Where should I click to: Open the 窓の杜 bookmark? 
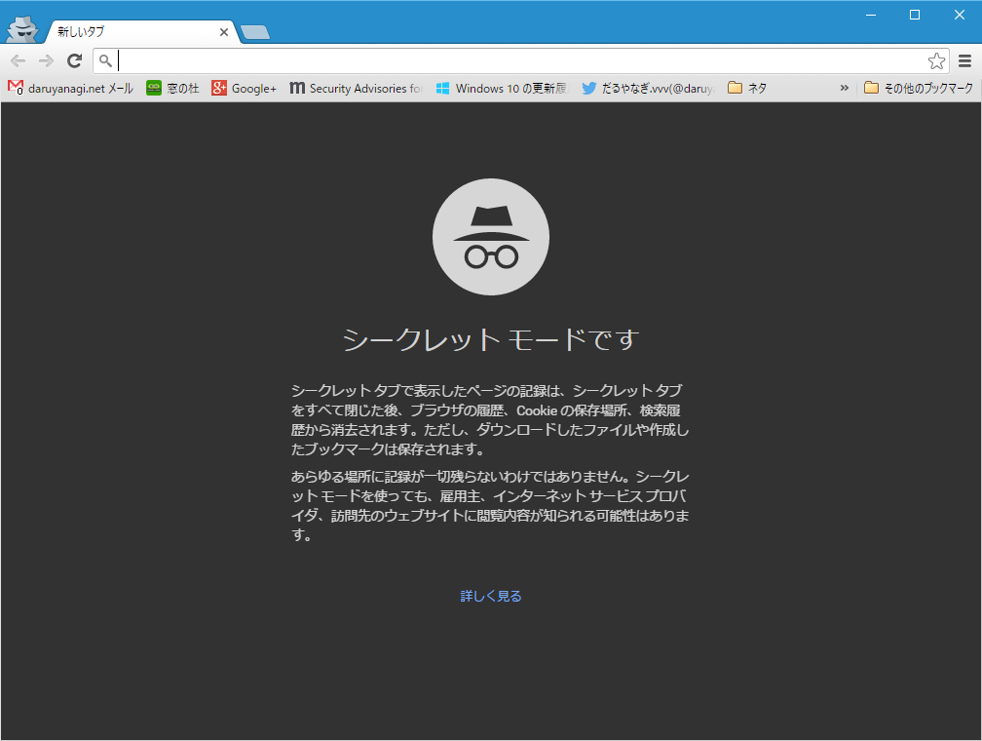click(172, 89)
